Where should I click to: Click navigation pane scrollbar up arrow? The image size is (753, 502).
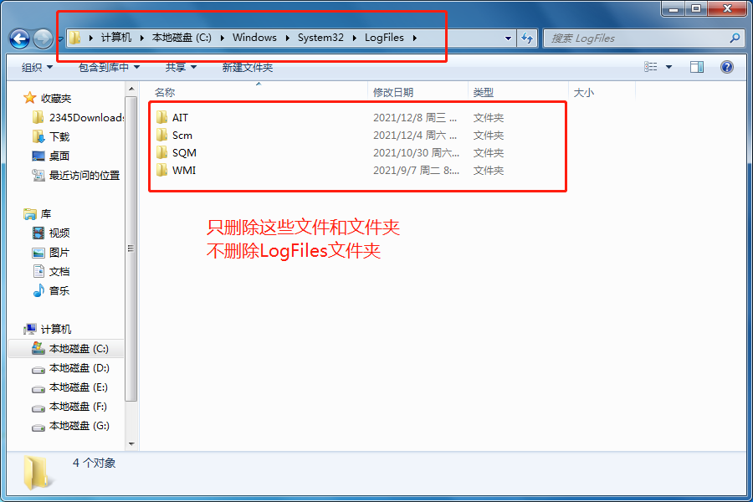[131, 89]
